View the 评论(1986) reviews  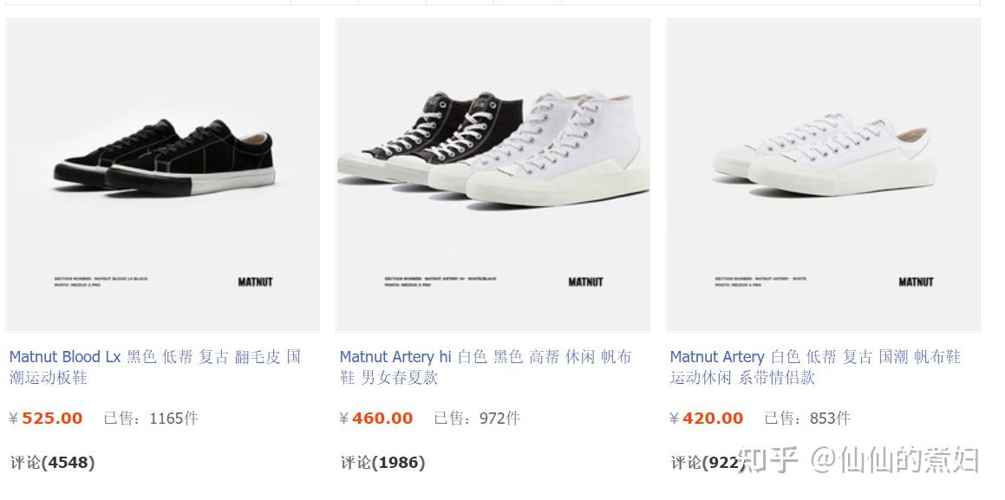click(382, 463)
